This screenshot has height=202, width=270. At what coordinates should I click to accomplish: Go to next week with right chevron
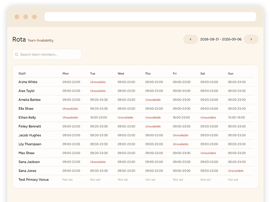coord(251,39)
